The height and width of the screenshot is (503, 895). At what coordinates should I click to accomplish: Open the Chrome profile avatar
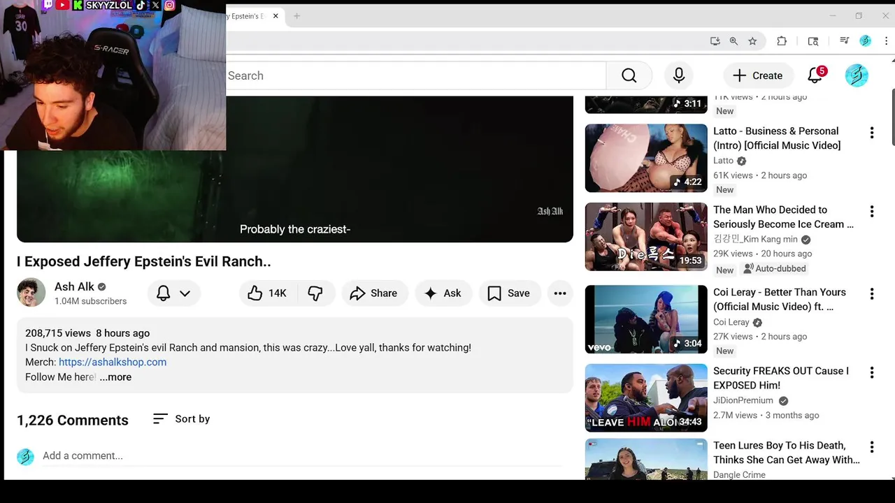(865, 41)
